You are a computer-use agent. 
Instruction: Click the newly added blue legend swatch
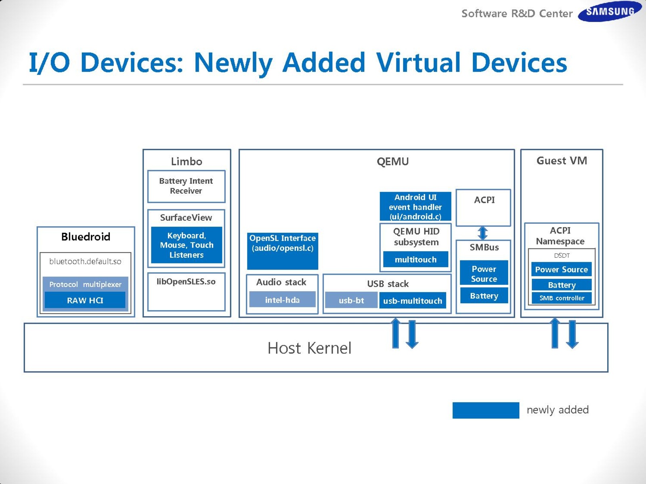coord(485,410)
